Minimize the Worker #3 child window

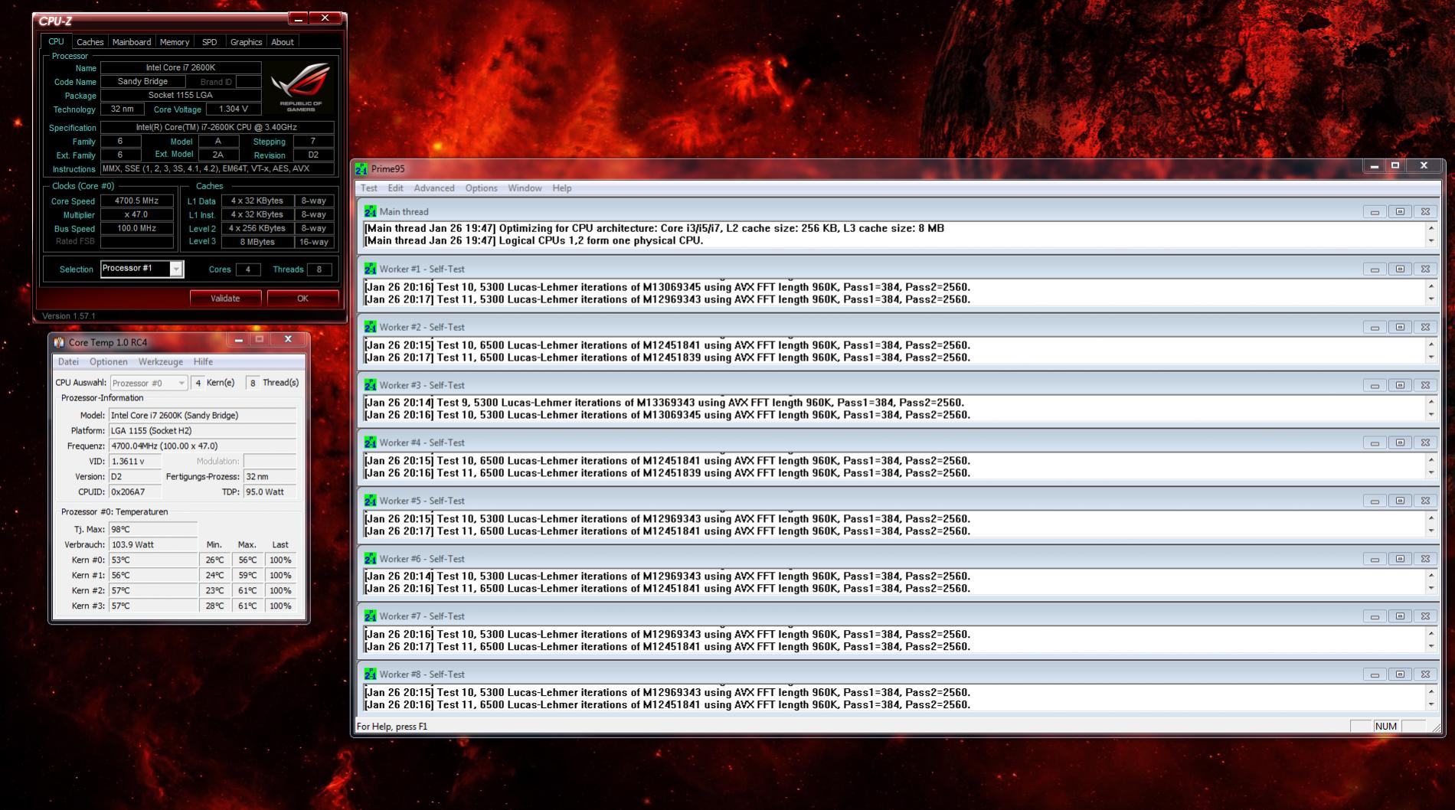[x=1375, y=386]
